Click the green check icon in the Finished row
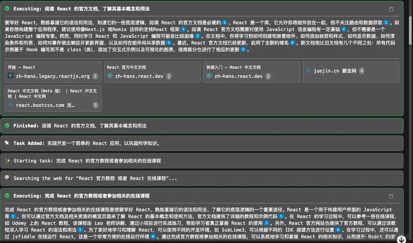The width and height of the screenshot is (413, 243). tap(7, 125)
